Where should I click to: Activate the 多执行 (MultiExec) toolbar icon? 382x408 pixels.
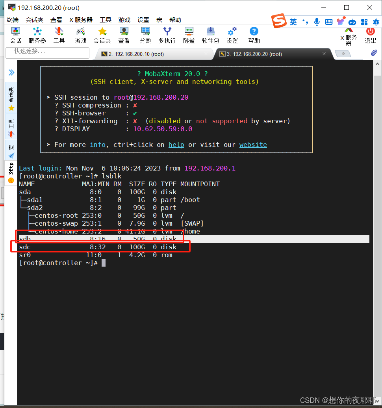167,35
